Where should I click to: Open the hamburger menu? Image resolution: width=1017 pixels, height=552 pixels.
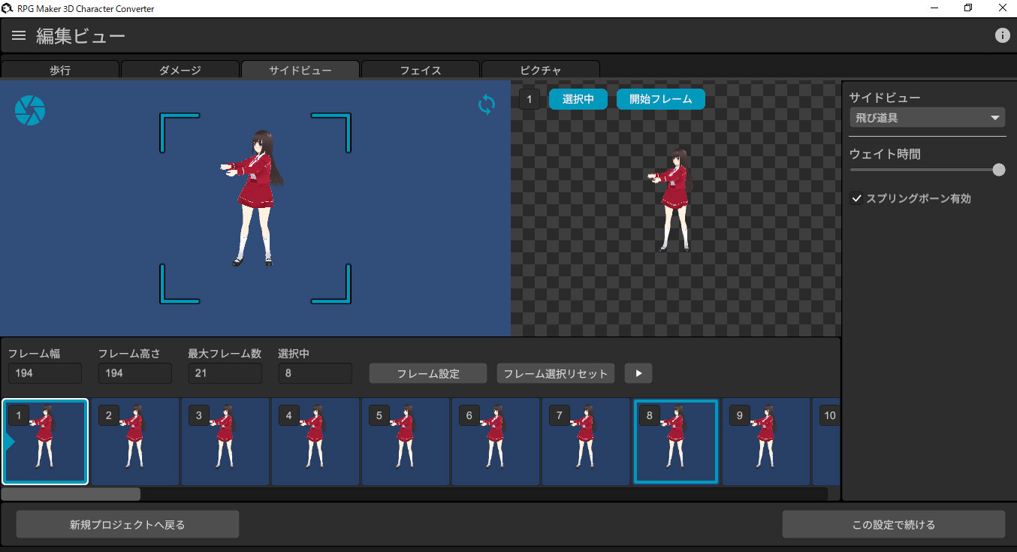point(18,35)
